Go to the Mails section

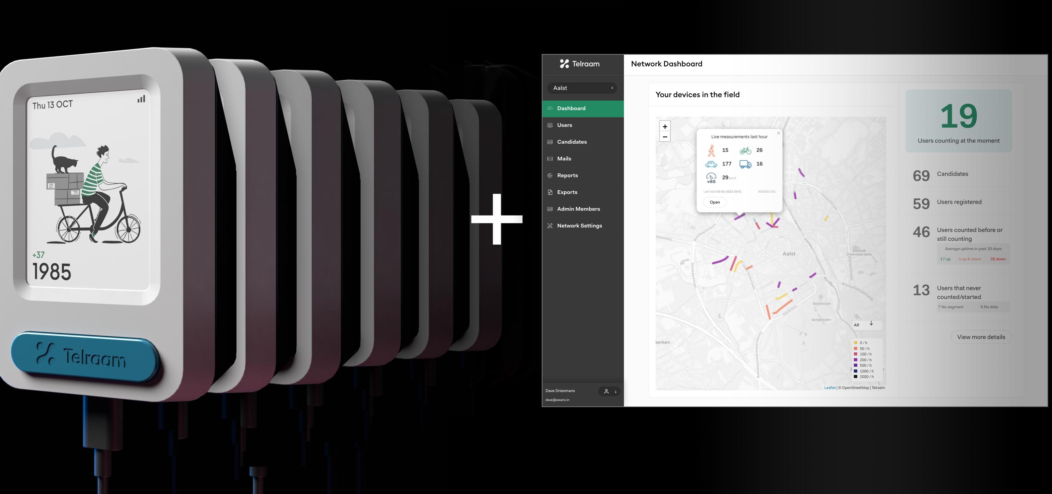tap(583, 159)
